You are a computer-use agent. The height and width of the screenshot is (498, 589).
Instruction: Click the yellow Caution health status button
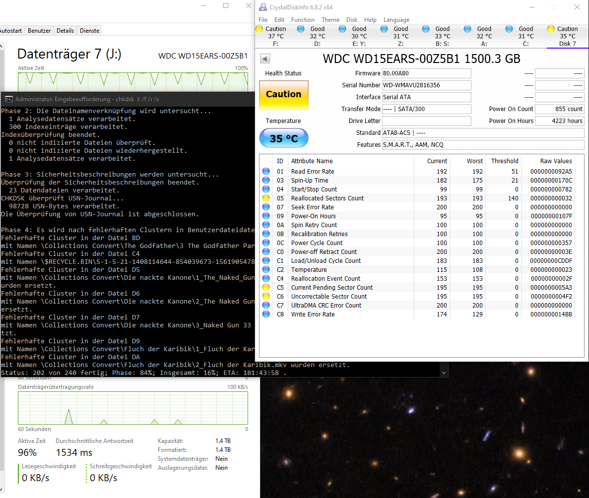[284, 95]
